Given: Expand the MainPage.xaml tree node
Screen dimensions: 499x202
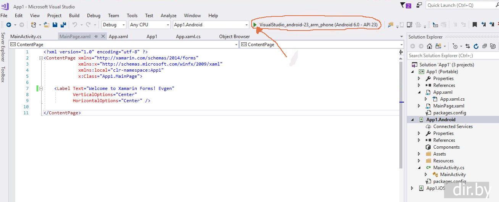Looking at the screenshot, I should (x=419, y=106).
